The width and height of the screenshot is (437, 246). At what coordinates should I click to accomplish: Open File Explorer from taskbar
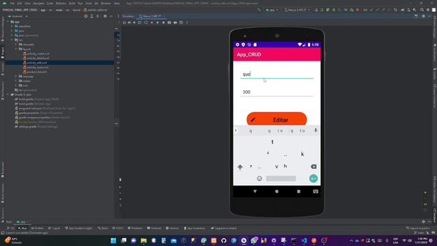click(143, 241)
